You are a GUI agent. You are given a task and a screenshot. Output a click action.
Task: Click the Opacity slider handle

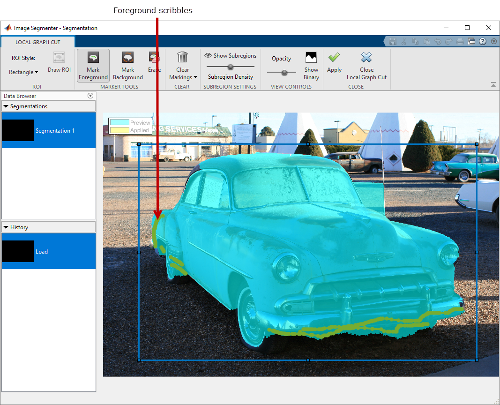coord(284,72)
